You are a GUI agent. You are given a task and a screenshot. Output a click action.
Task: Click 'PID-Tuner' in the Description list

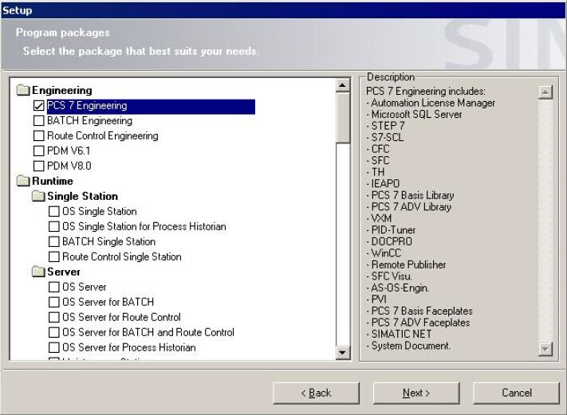393,230
